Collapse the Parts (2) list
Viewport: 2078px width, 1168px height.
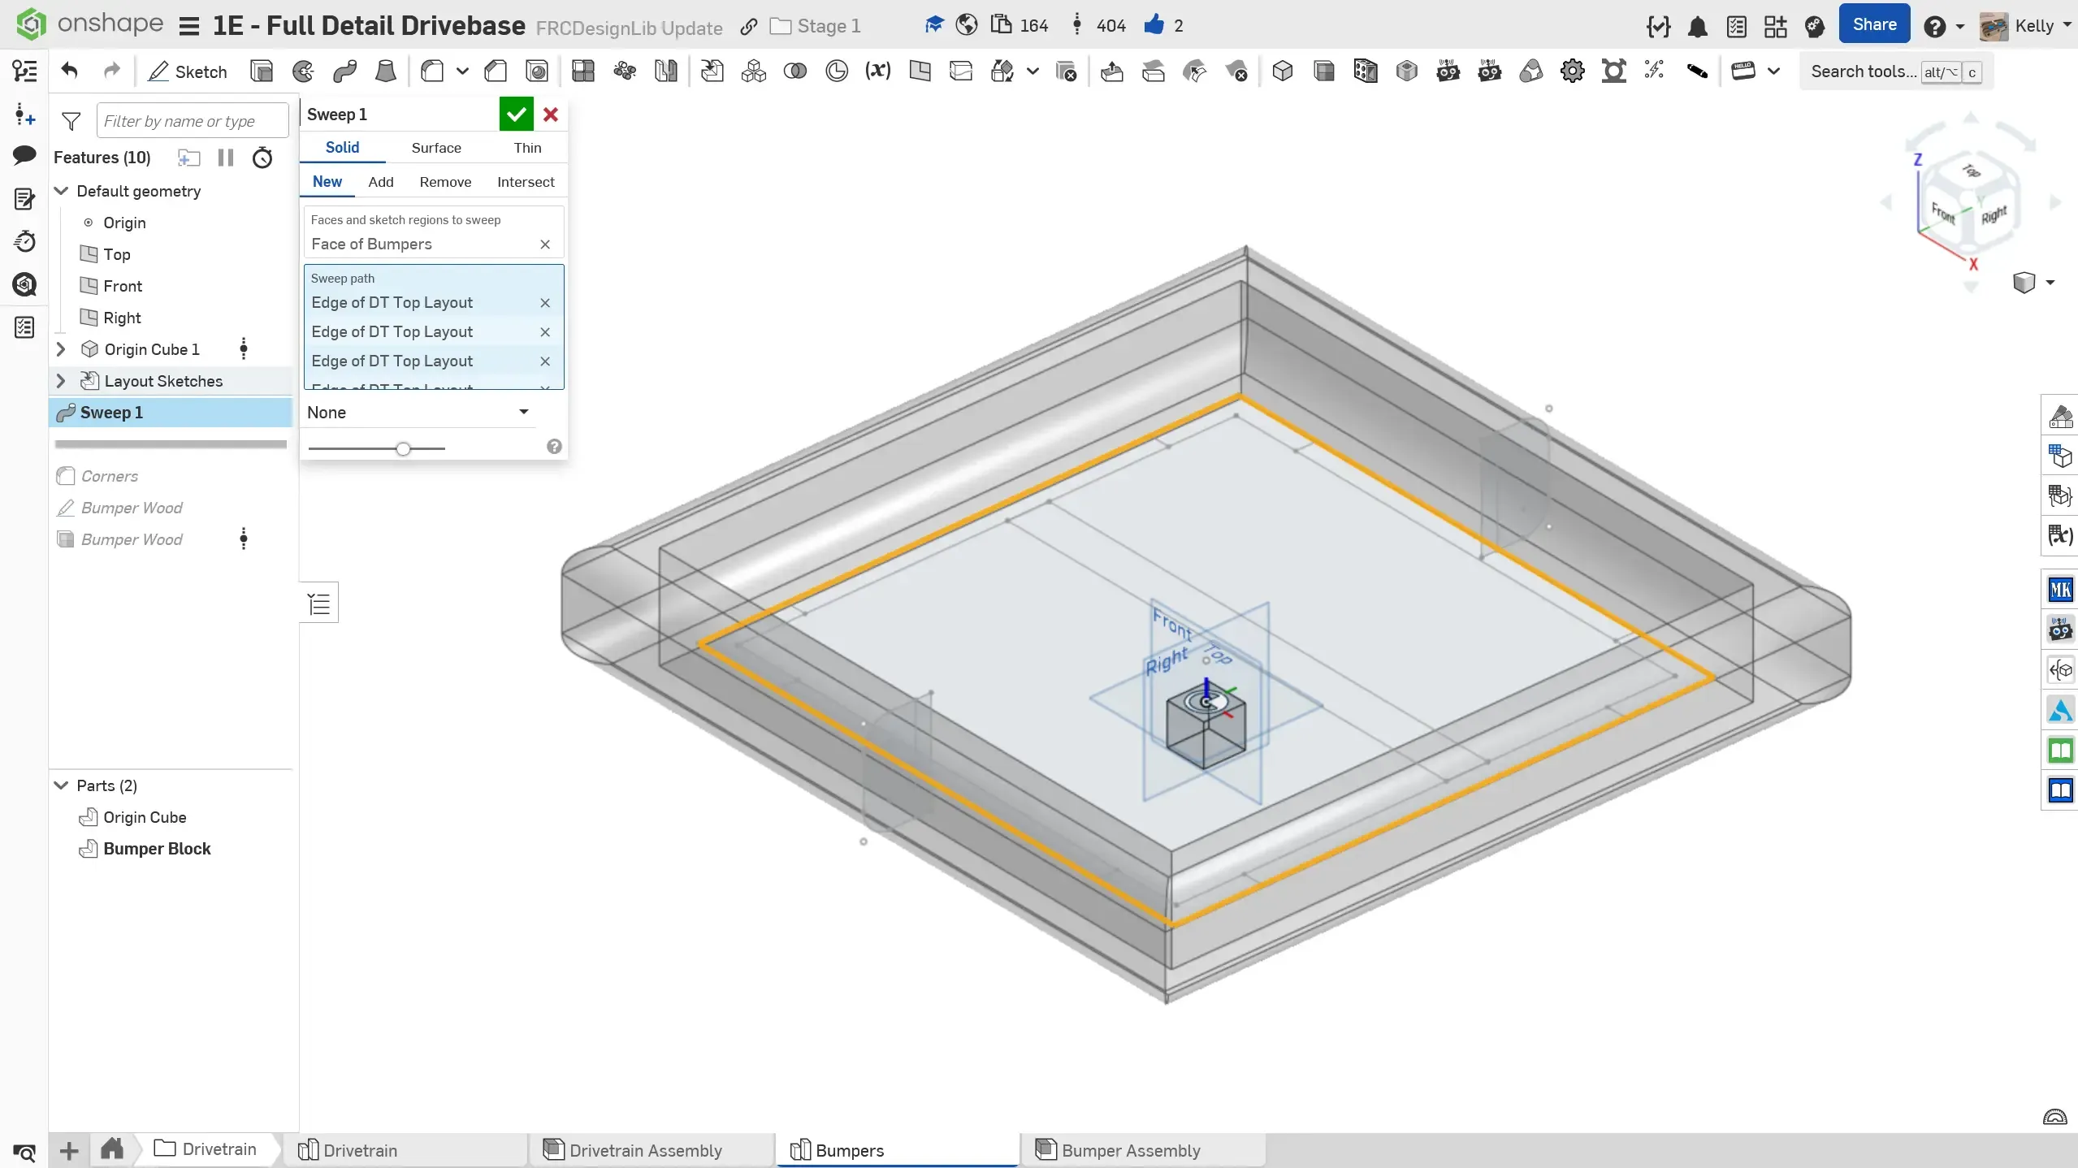click(61, 785)
